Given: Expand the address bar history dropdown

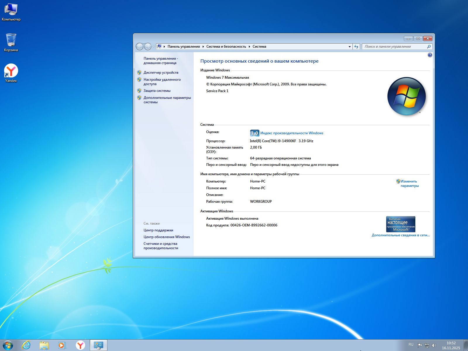Looking at the screenshot, I should pyautogui.click(x=350, y=47).
